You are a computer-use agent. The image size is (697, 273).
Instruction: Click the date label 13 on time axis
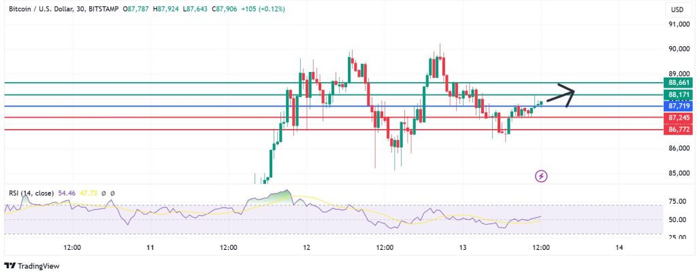pyautogui.click(x=462, y=248)
